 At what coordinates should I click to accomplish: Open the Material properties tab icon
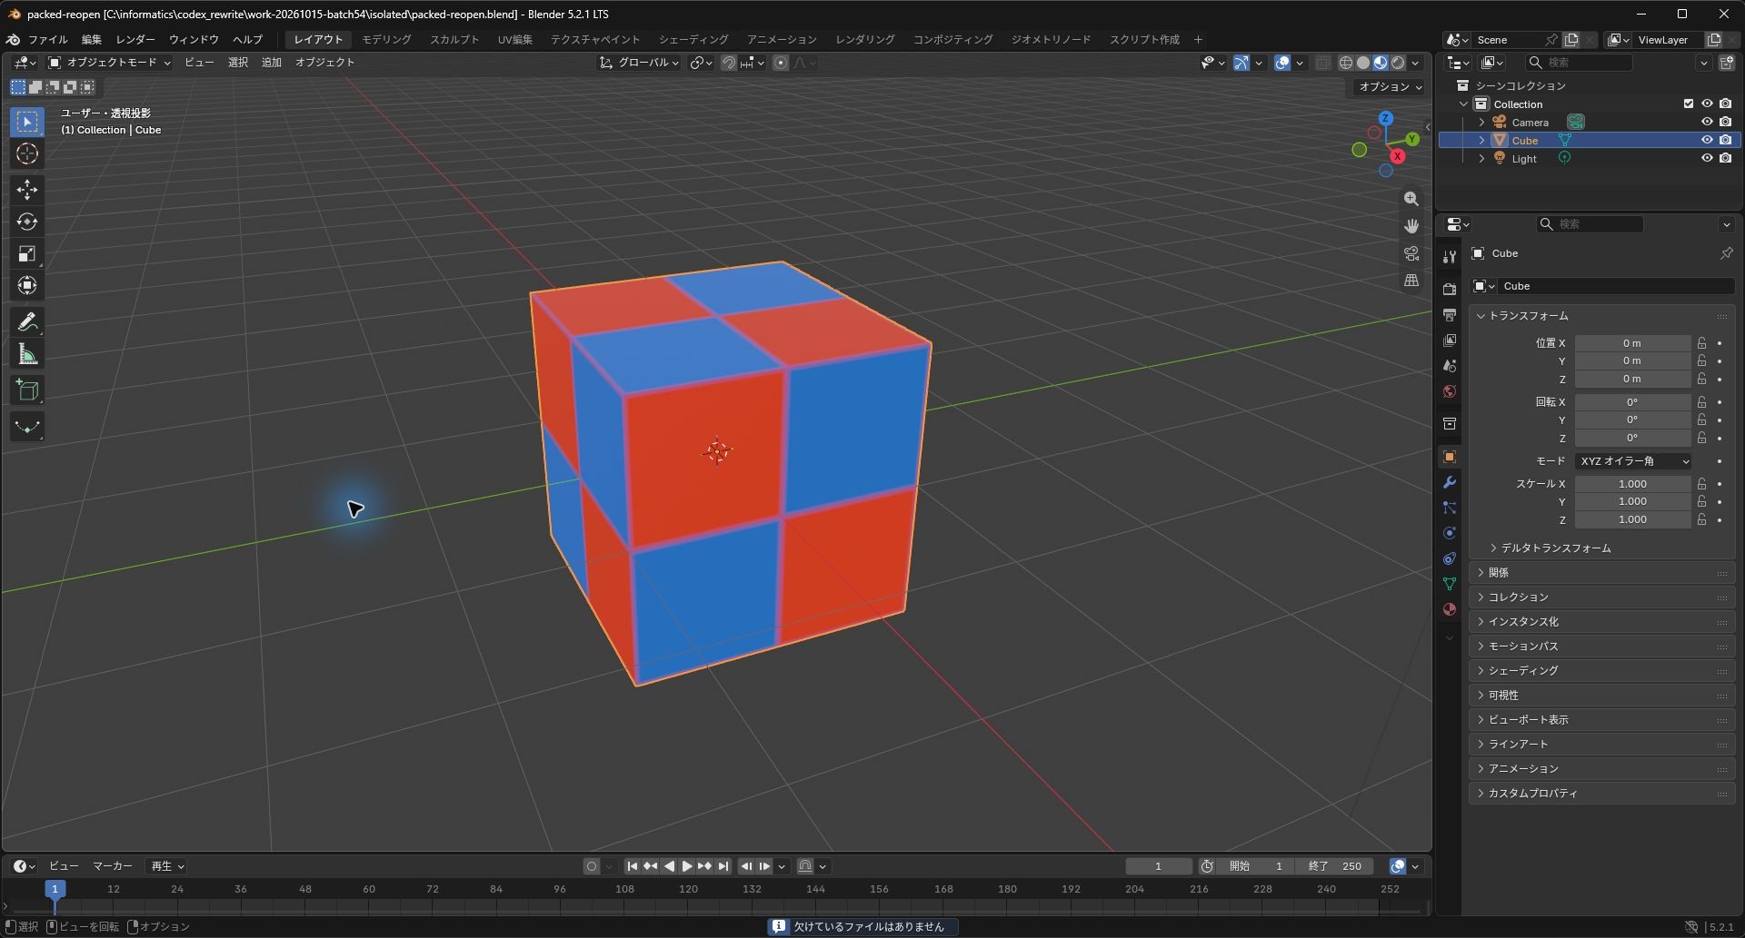click(x=1450, y=609)
